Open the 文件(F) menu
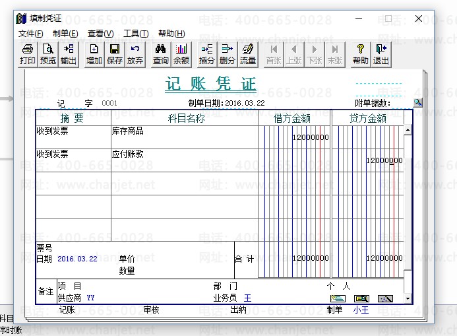The width and height of the screenshot is (457, 336). coord(30,34)
